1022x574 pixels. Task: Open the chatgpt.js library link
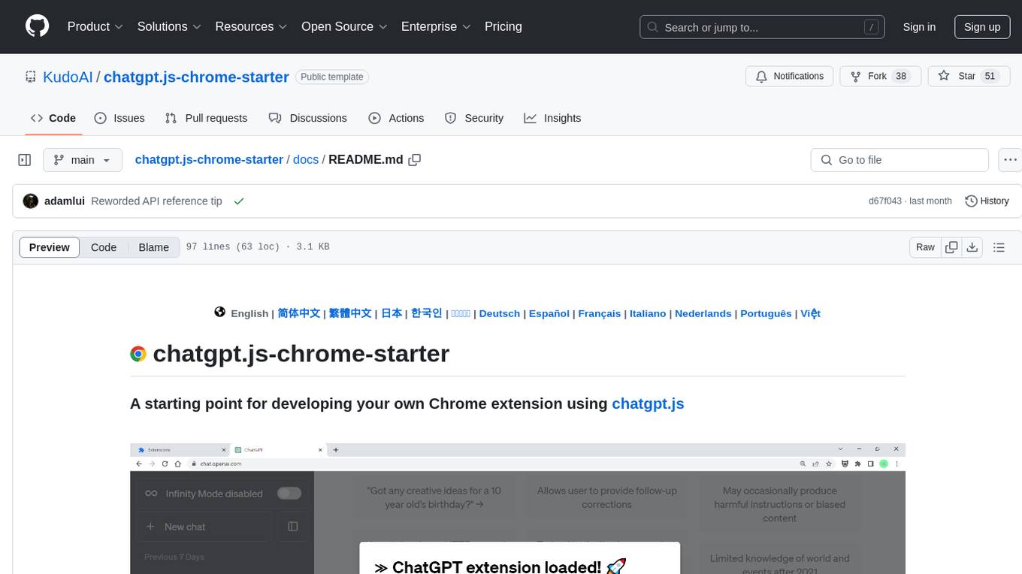pyautogui.click(x=648, y=403)
